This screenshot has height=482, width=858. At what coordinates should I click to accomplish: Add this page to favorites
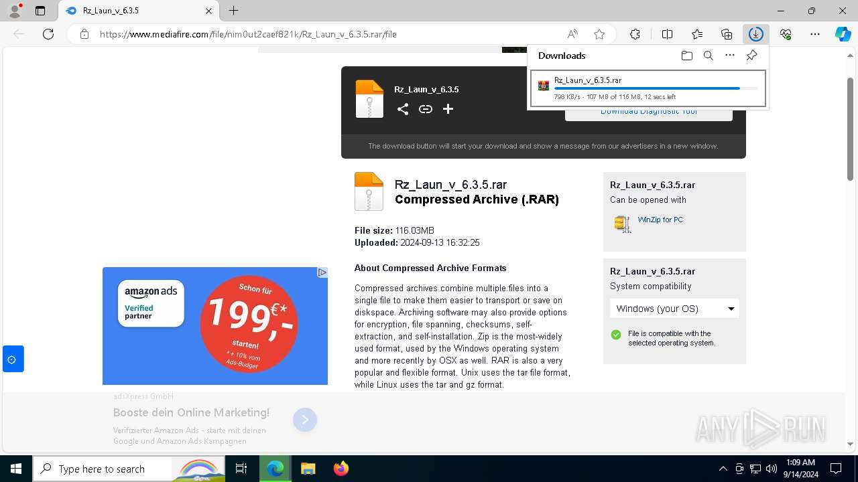(x=599, y=34)
